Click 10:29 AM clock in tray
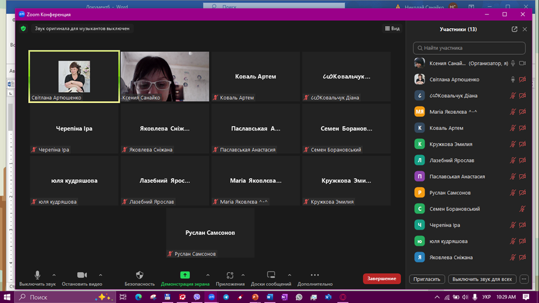 [x=506, y=297]
